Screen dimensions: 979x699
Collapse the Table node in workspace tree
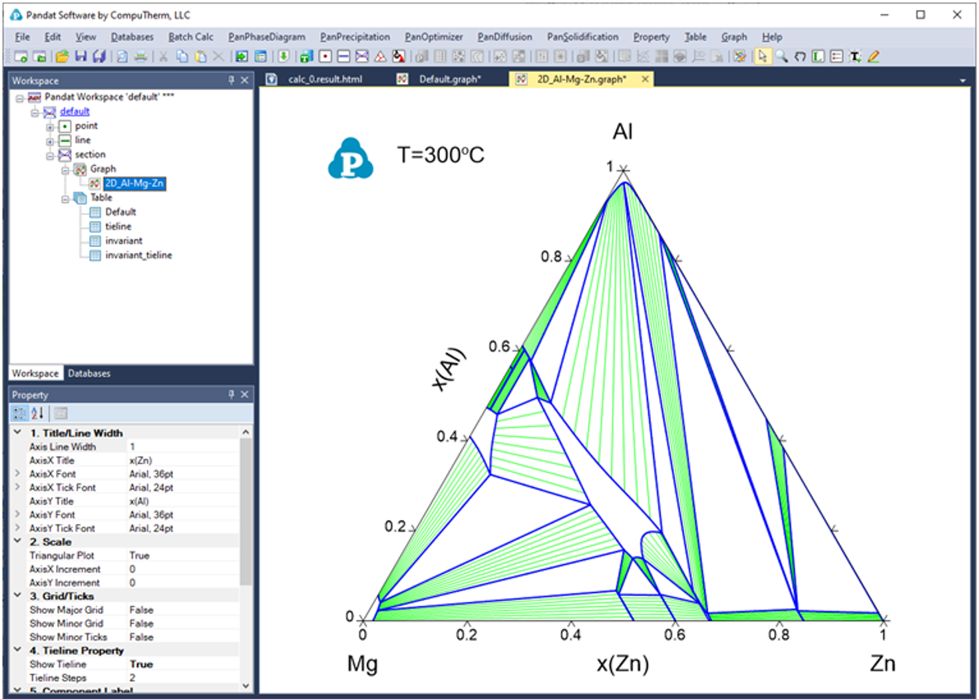(x=65, y=198)
